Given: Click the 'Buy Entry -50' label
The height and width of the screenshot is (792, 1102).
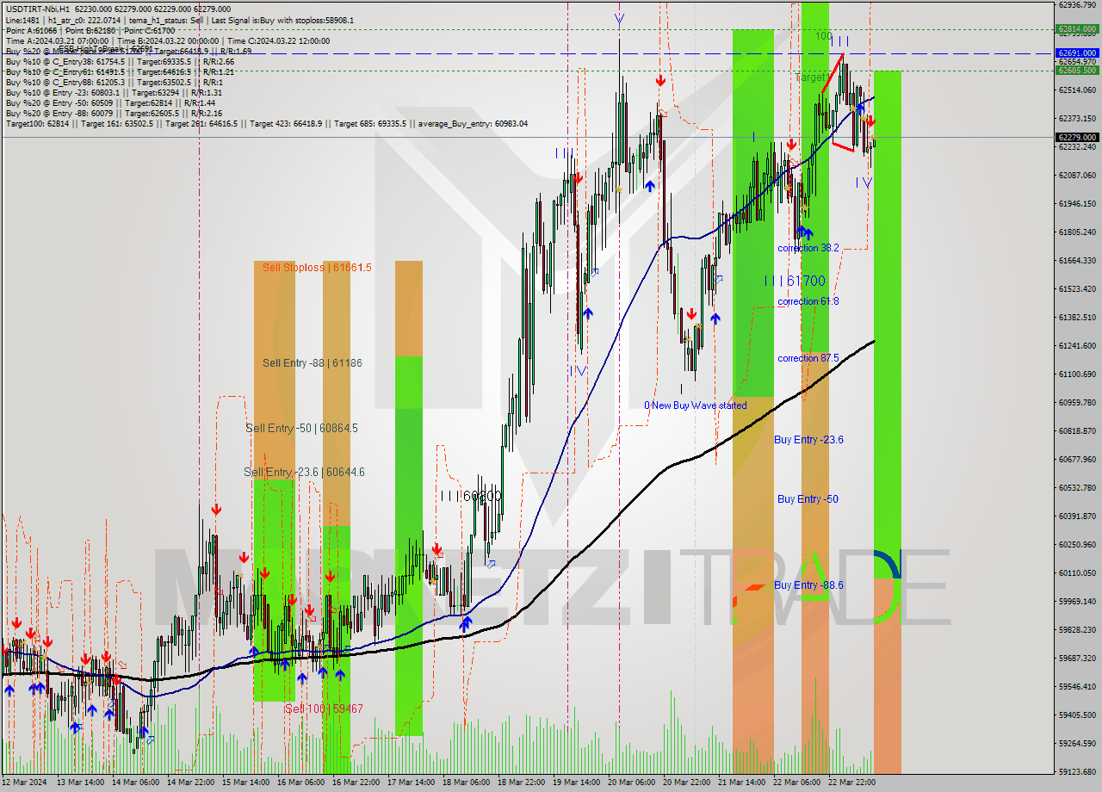Looking at the screenshot, I should pyautogui.click(x=808, y=499).
